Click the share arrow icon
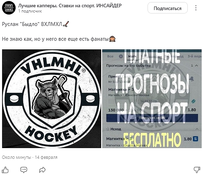 [x=42, y=170]
